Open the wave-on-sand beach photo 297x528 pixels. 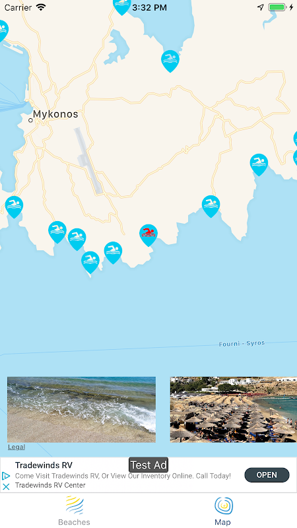[x=81, y=409]
